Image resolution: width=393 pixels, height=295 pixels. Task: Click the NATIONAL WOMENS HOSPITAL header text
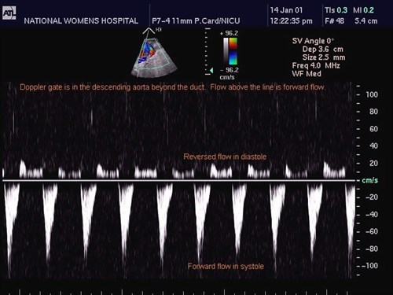click(81, 21)
